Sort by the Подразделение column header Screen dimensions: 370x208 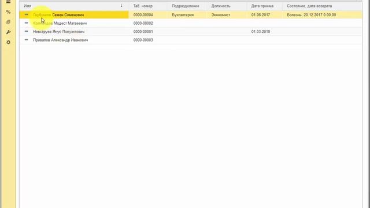coord(186,6)
